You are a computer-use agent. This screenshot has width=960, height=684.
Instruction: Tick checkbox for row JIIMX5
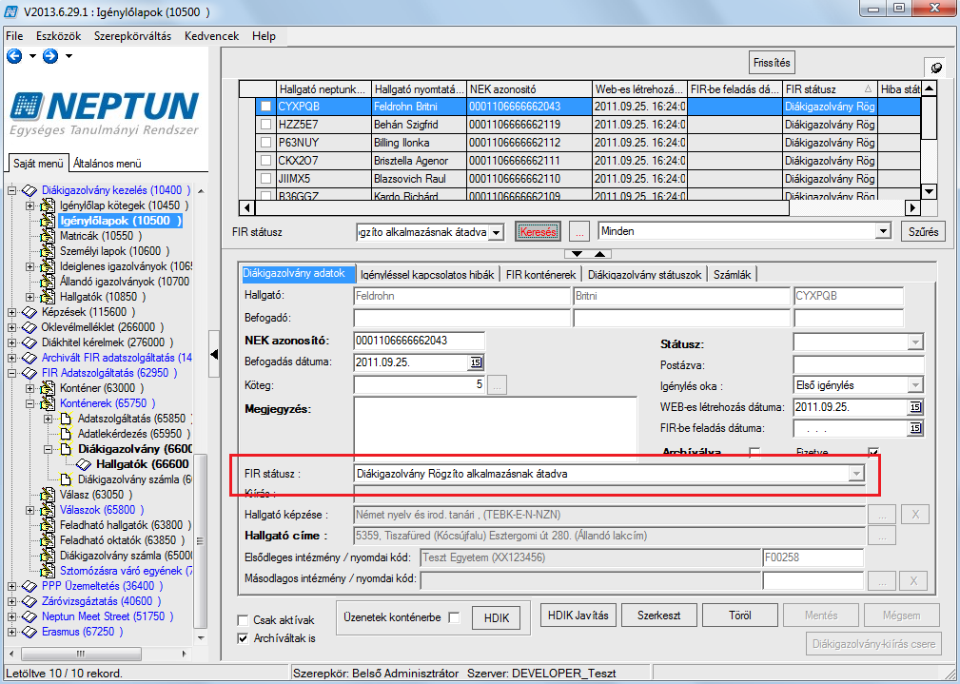click(265, 179)
